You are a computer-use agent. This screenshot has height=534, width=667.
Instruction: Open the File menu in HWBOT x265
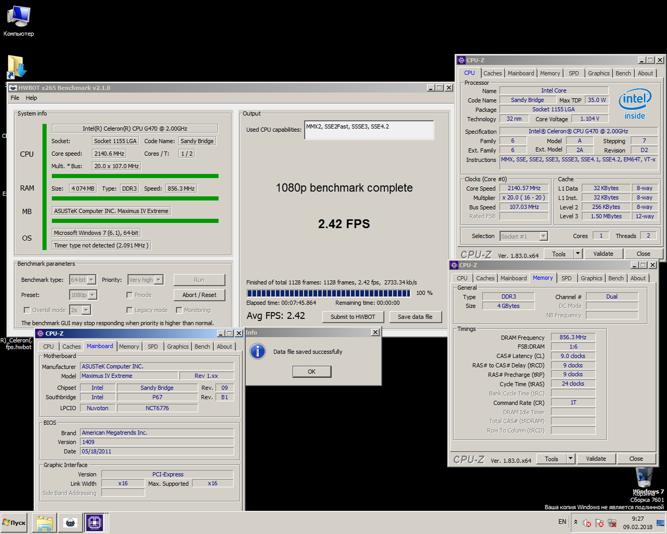pyautogui.click(x=15, y=98)
